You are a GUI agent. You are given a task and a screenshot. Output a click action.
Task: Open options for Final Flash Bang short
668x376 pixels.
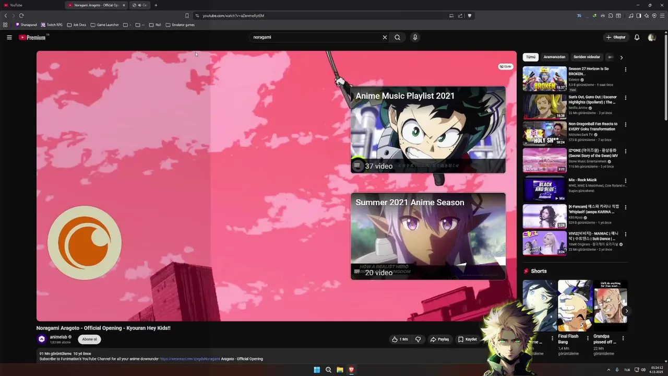(x=588, y=338)
